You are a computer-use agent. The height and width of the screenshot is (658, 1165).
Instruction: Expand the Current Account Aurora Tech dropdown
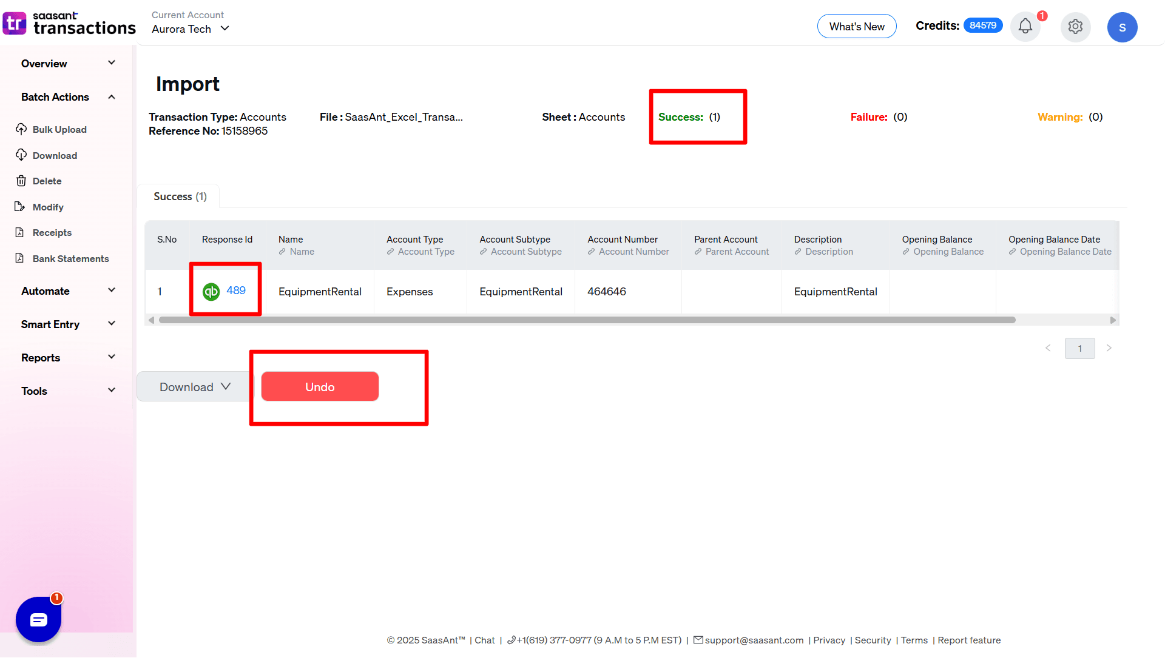191,29
